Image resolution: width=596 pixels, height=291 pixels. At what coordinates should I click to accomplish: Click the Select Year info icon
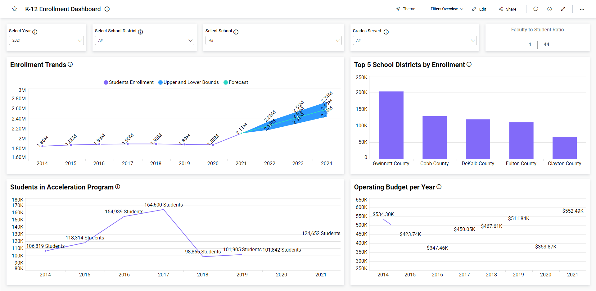[35, 32]
